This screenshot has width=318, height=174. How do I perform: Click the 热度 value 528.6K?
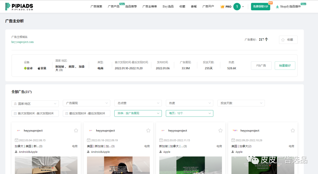(232, 68)
